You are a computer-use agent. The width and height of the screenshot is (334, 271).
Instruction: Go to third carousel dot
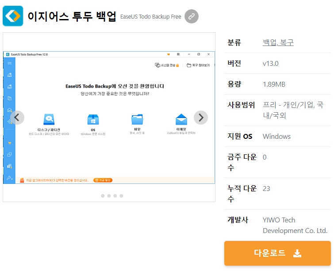point(115,196)
